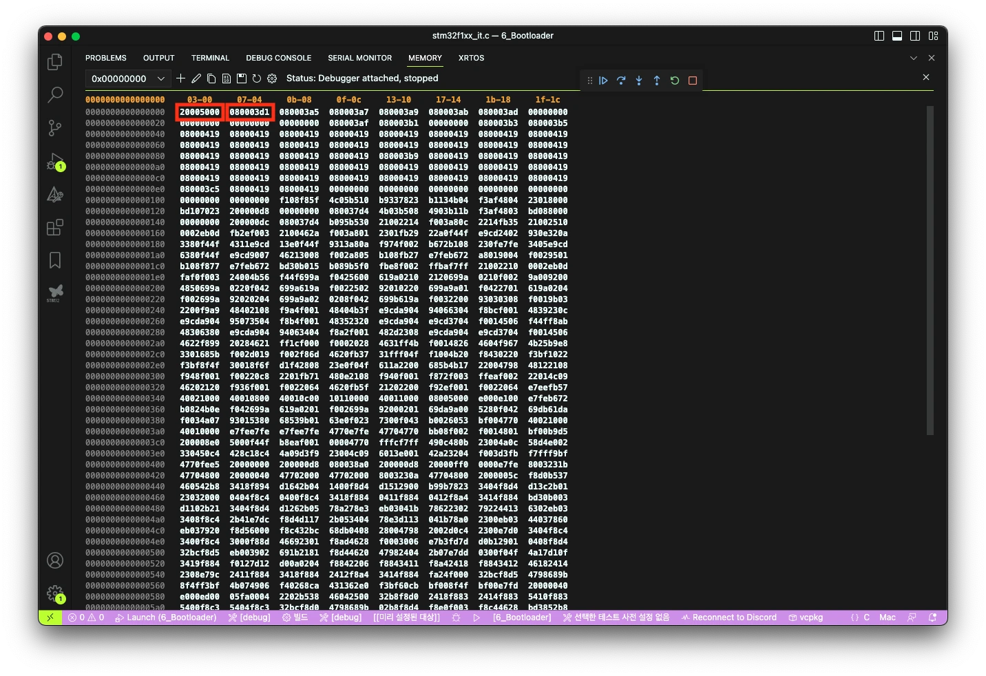Toggle the bottom panel layout button
Viewport: 986px width, 676px height.
click(x=897, y=36)
